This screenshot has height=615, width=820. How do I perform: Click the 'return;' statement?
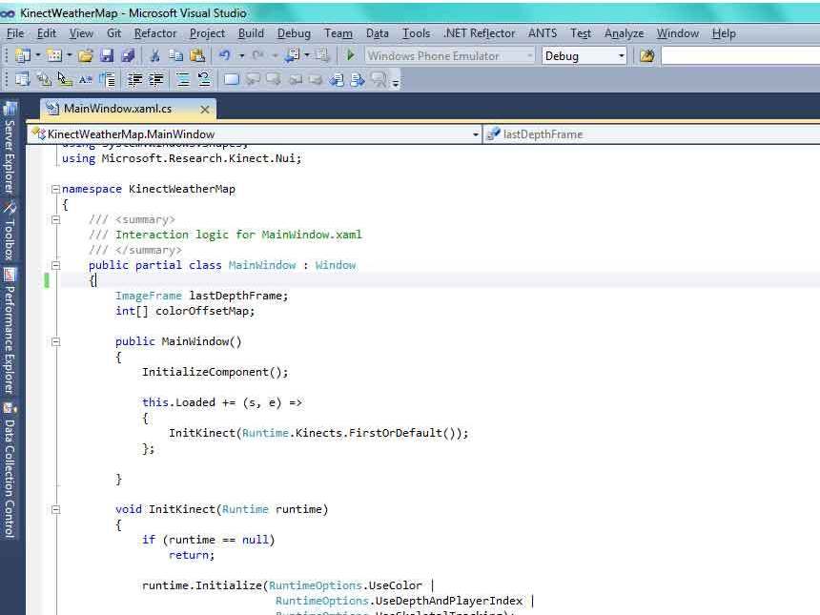tap(192, 555)
